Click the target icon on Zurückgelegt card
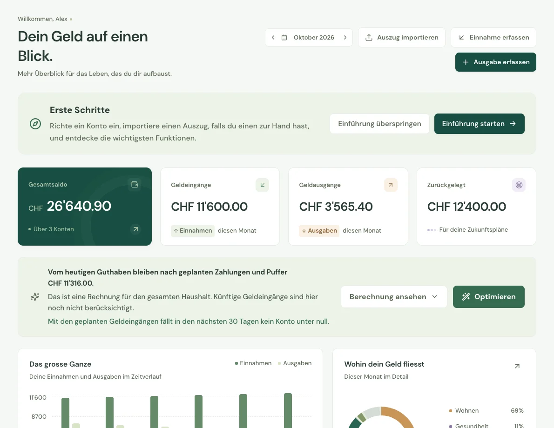 [x=519, y=185]
